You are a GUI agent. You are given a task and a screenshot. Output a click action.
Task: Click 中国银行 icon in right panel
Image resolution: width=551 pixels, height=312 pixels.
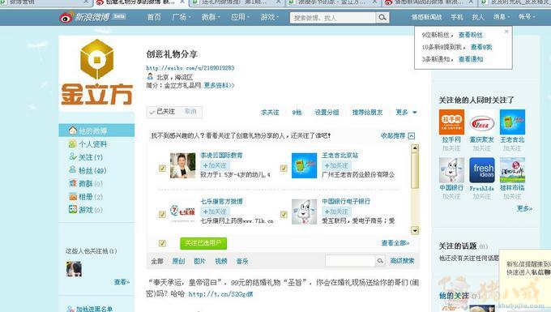(451, 170)
